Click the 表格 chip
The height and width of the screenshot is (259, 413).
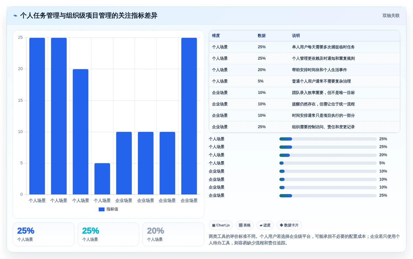click(245, 225)
